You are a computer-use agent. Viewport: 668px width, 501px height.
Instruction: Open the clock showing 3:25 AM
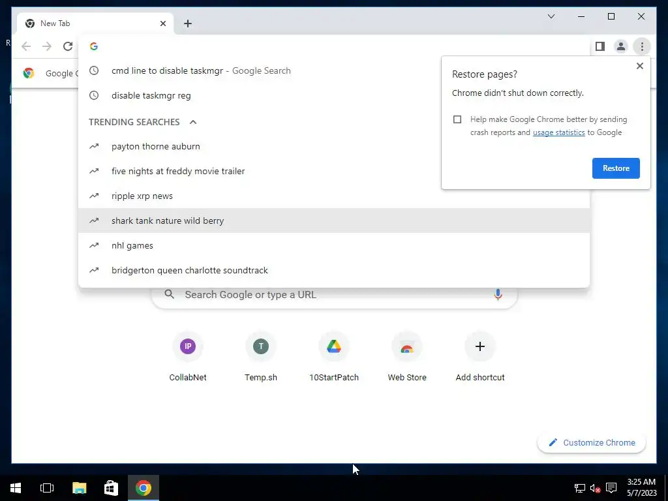click(641, 488)
